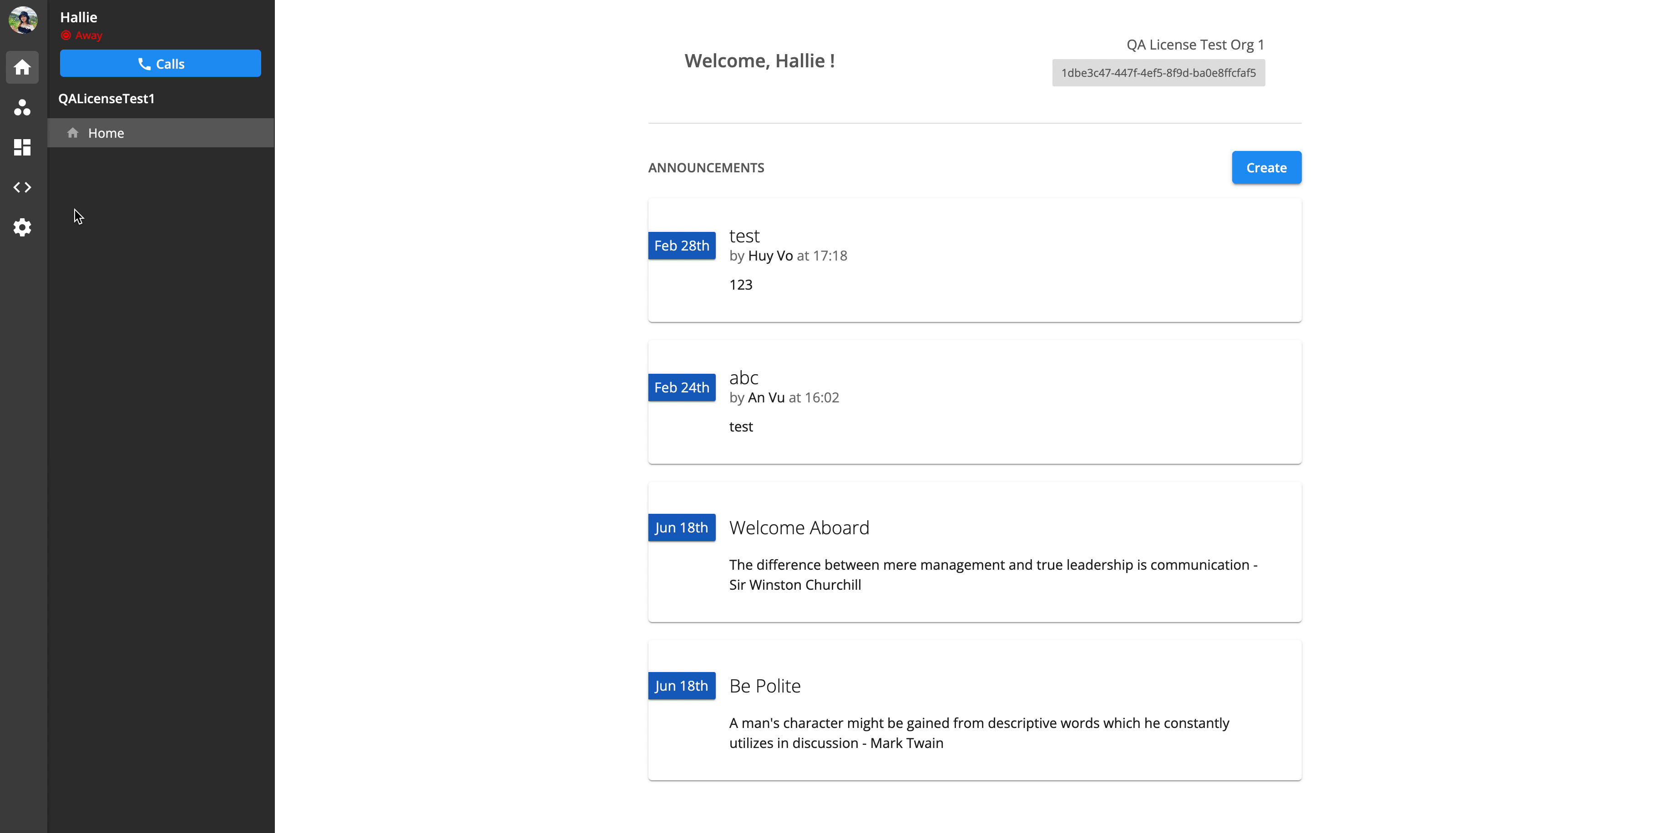Open the Teams (three dots) icon

click(x=23, y=107)
